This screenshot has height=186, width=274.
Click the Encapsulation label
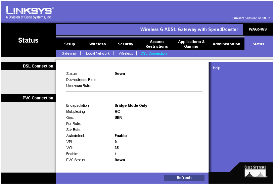(x=78, y=105)
